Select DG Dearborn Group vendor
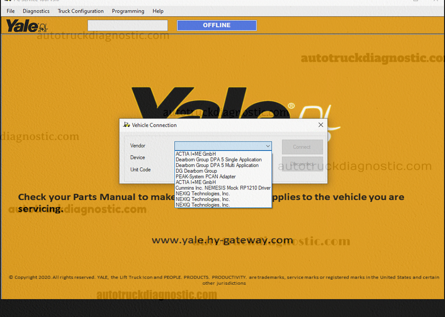Viewport: 445px width, 317px height. point(223,171)
